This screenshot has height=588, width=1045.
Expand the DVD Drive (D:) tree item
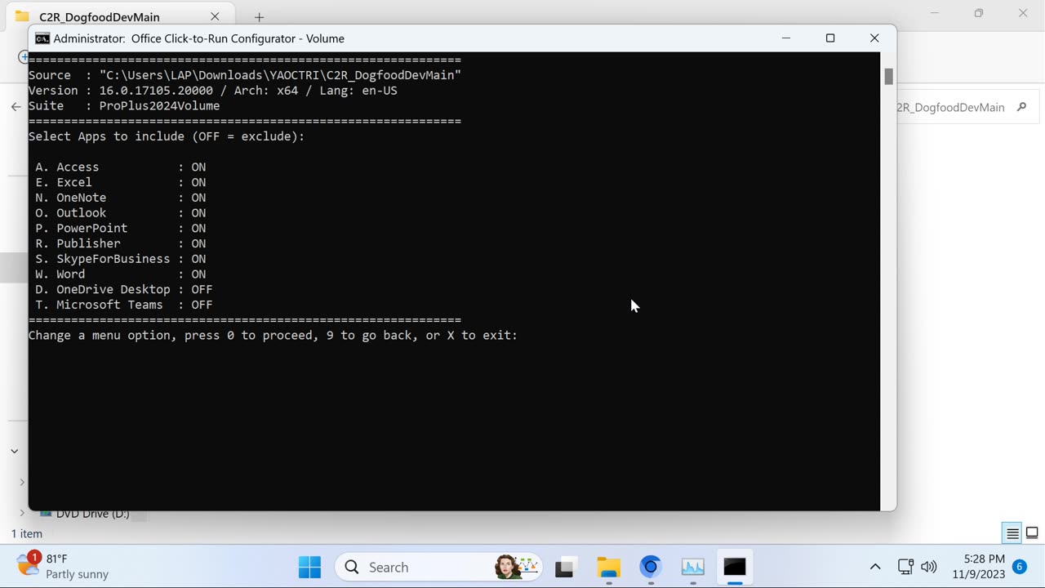(x=22, y=514)
